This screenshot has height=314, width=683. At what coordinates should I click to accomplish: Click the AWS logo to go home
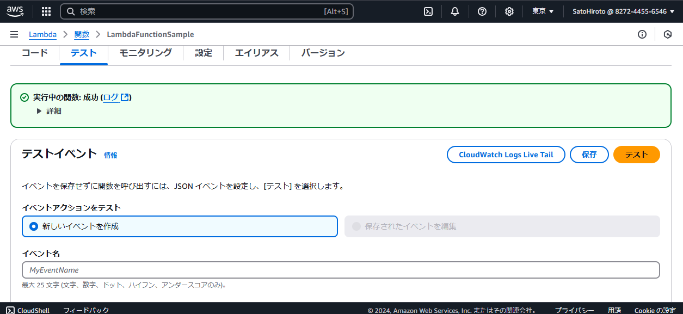pyautogui.click(x=15, y=10)
